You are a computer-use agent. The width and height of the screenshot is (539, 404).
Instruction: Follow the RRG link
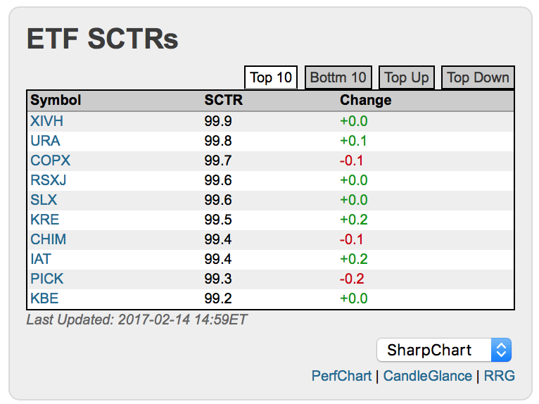click(x=500, y=376)
